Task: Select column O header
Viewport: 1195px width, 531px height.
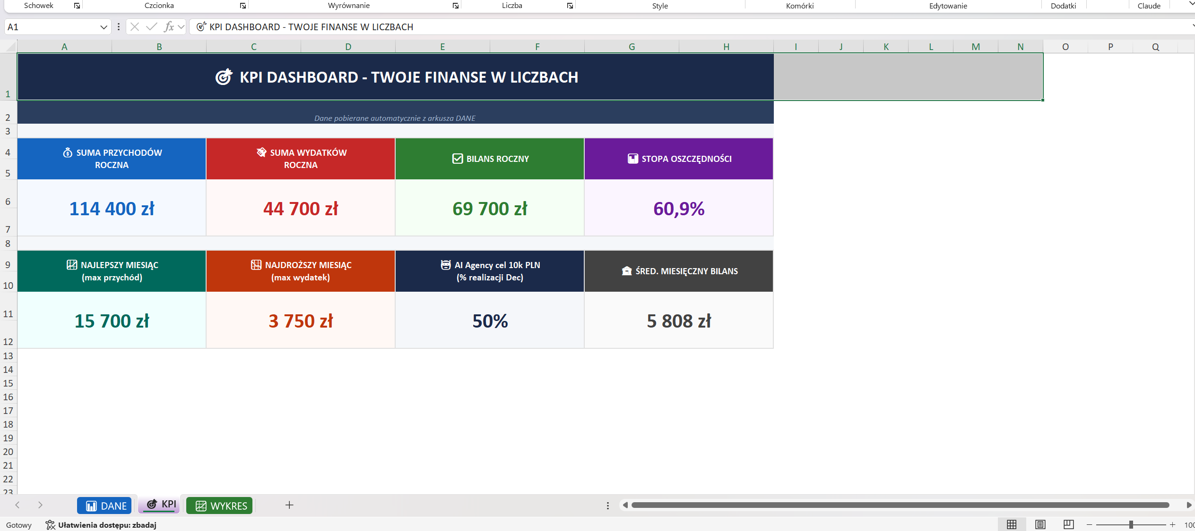Action: pyautogui.click(x=1065, y=47)
